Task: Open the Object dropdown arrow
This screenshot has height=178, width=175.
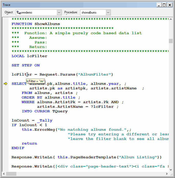Action: [x=59, y=12]
